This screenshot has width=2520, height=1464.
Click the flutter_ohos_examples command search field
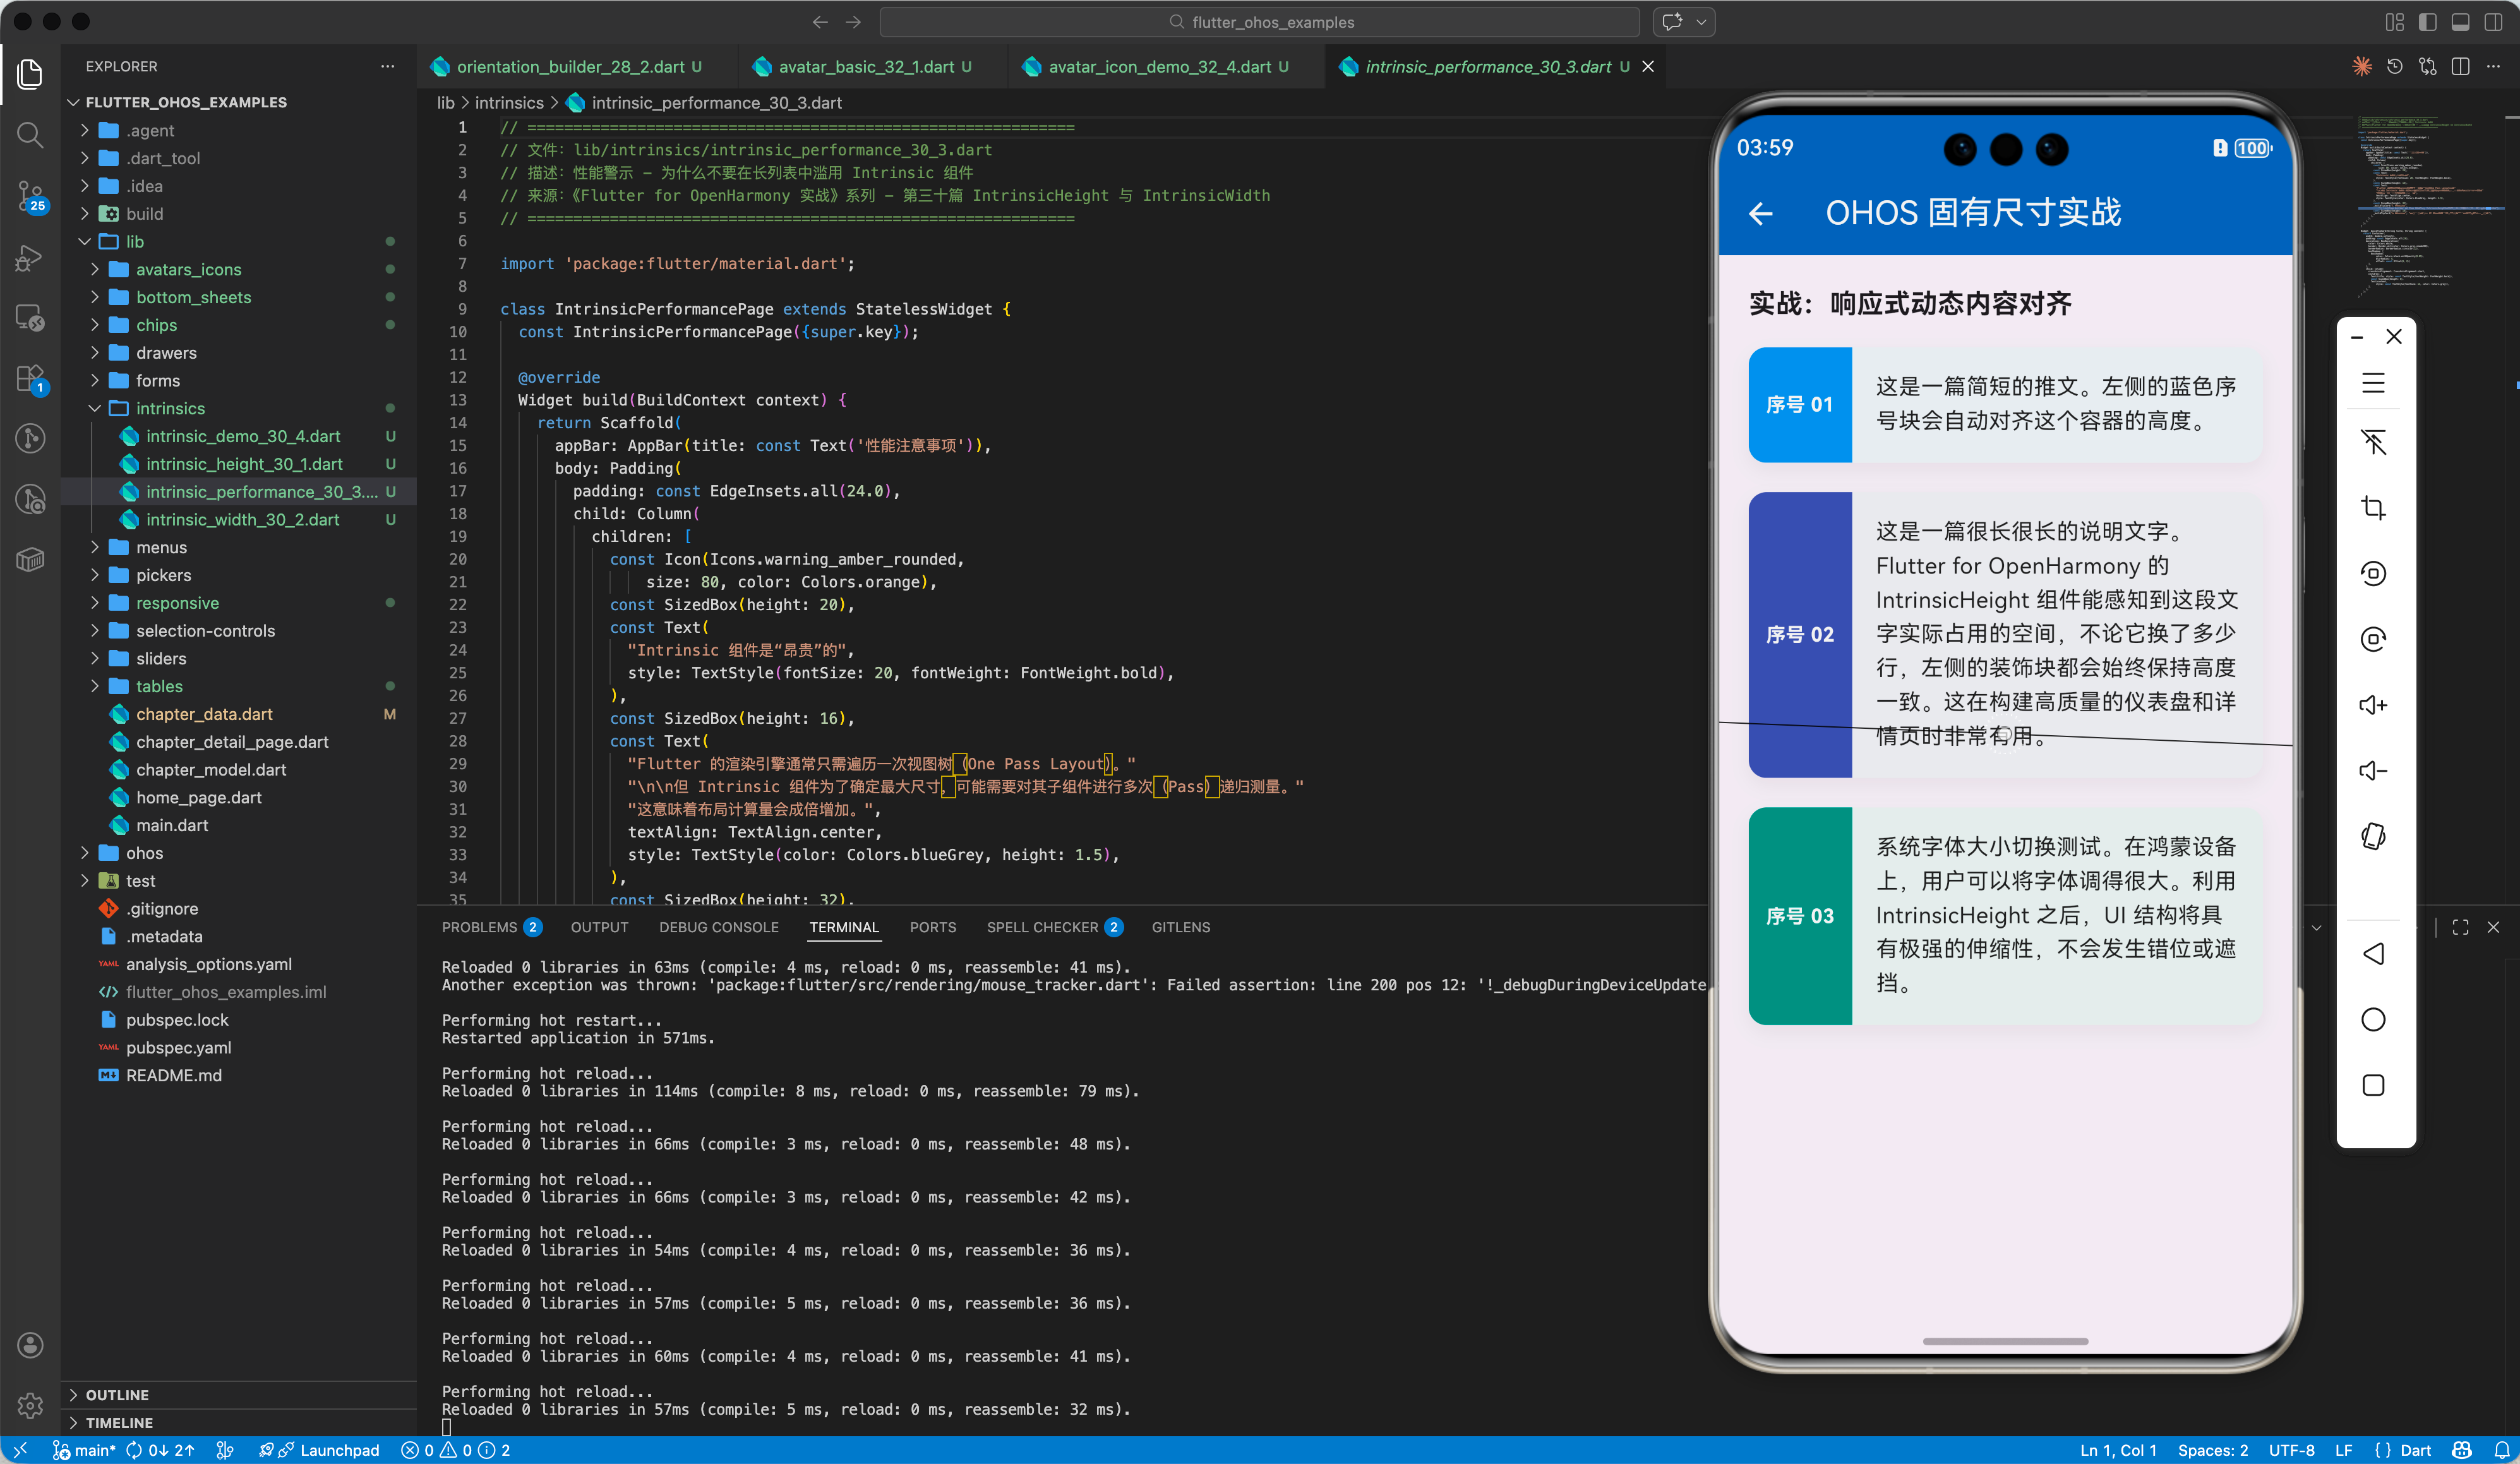(x=1260, y=22)
